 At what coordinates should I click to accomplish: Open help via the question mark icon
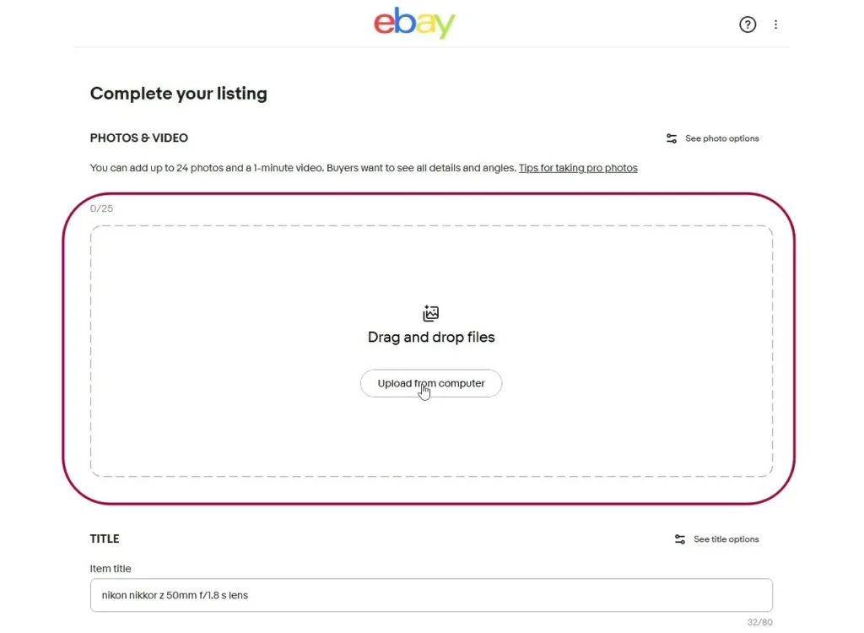[748, 24]
